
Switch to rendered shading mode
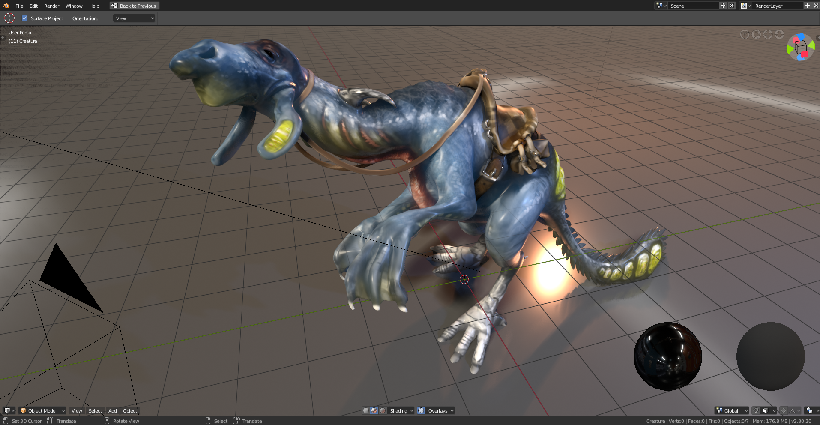(x=383, y=410)
